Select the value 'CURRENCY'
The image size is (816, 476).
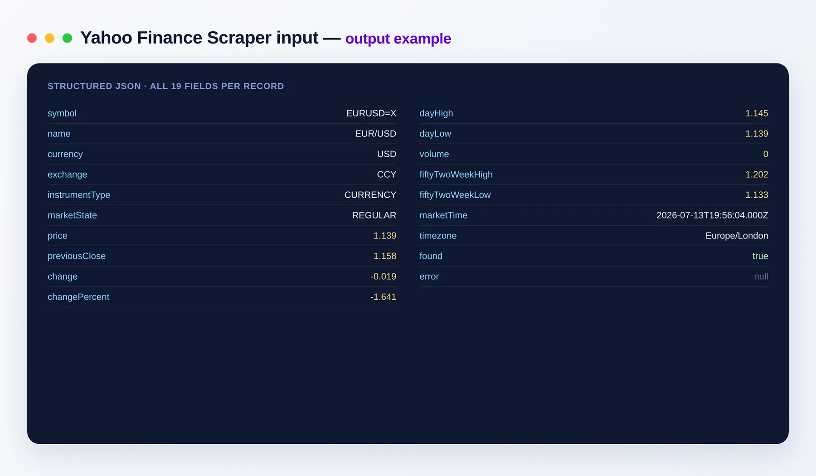pyautogui.click(x=370, y=195)
